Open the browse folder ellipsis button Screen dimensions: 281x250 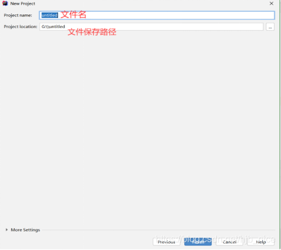(x=270, y=27)
